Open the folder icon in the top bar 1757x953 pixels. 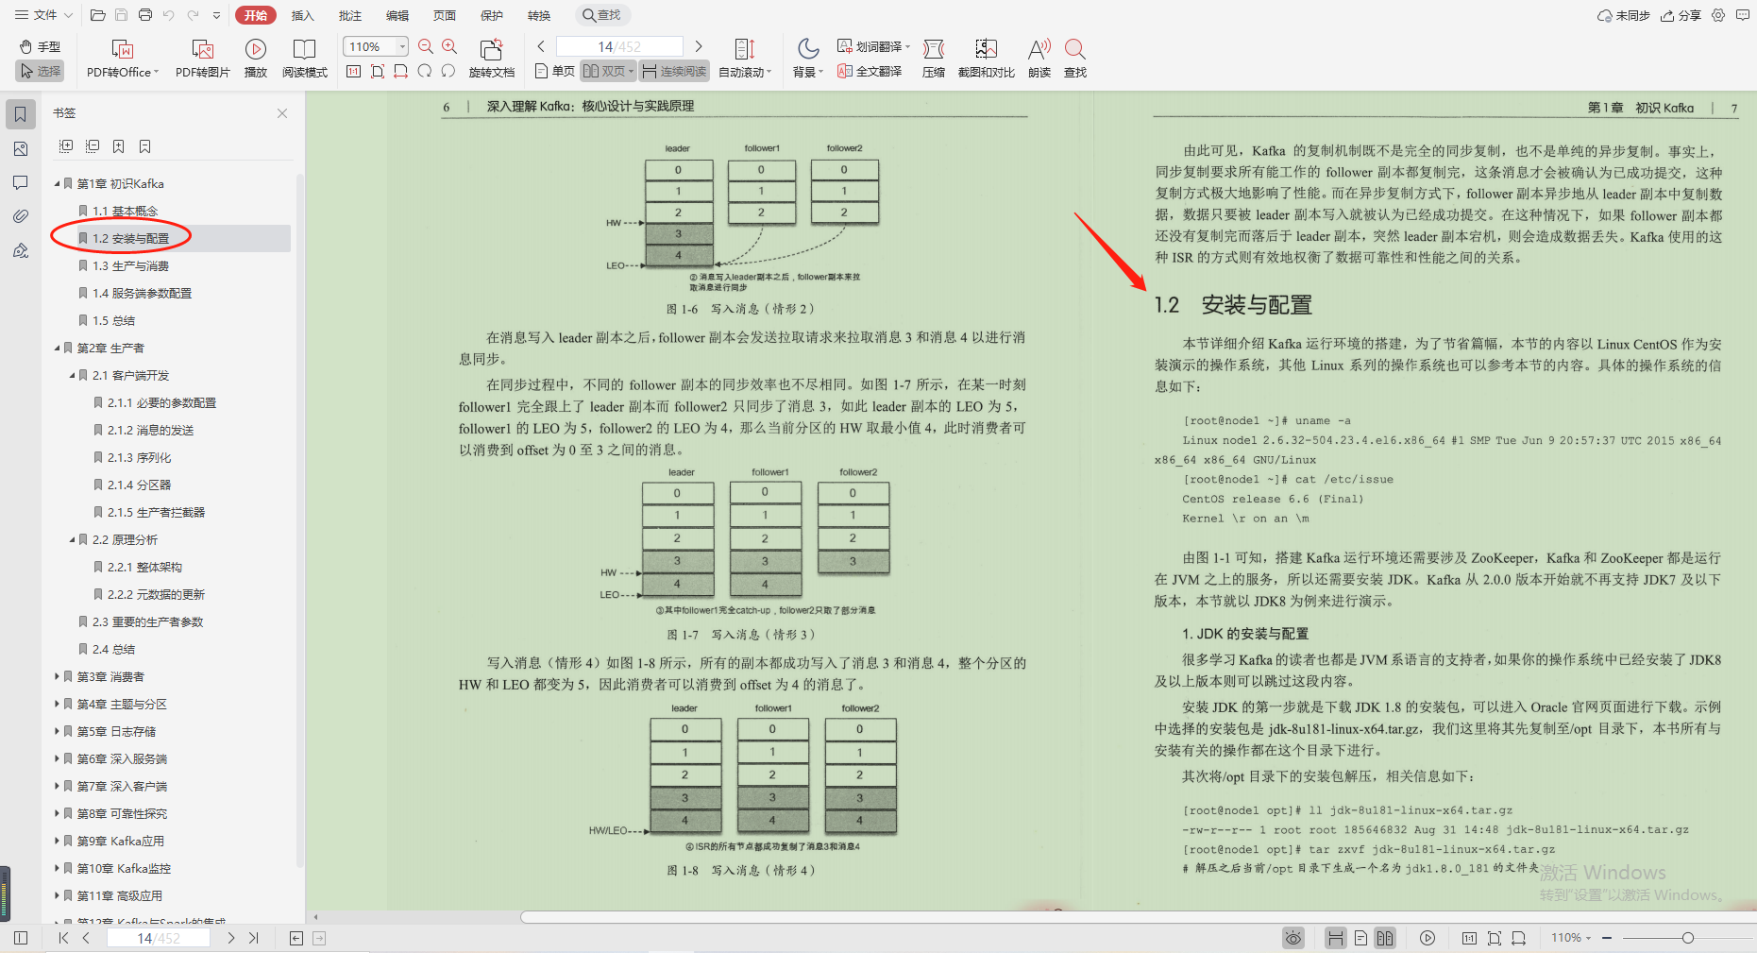[x=97, y=15]
